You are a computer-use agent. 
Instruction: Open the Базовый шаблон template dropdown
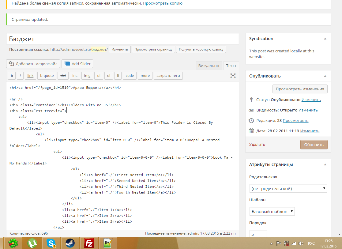[x=272, y=211]
